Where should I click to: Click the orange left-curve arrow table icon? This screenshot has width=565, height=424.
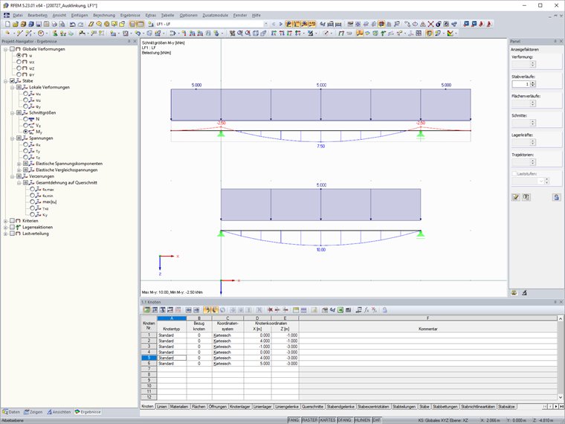click(207, 310)
